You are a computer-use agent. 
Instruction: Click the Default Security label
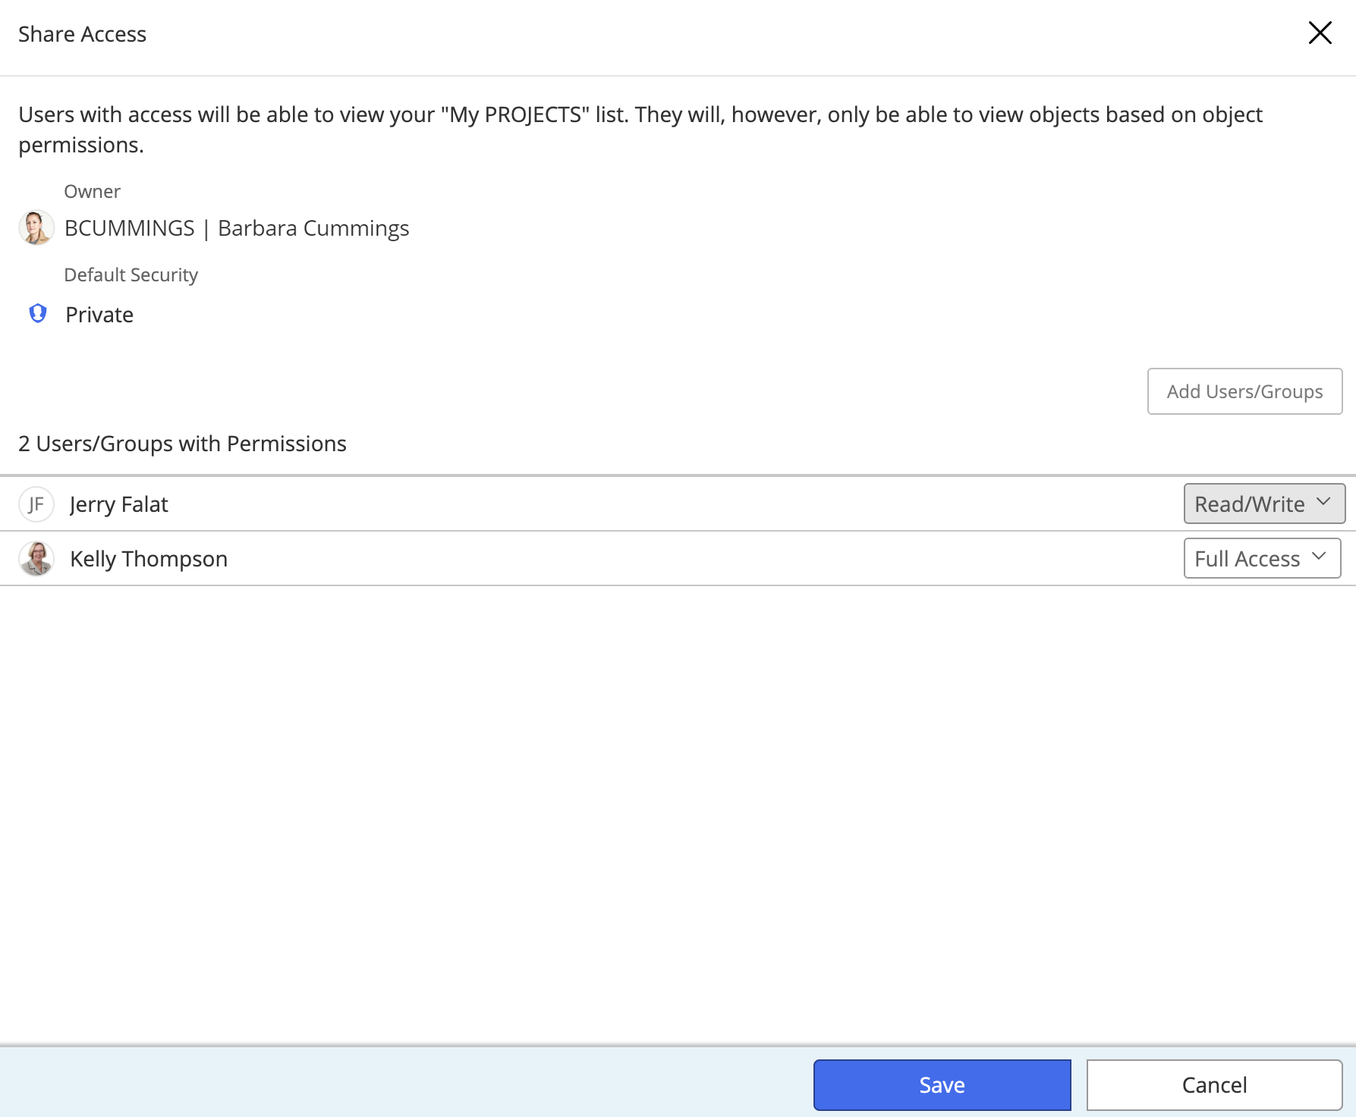click(131, 275)
